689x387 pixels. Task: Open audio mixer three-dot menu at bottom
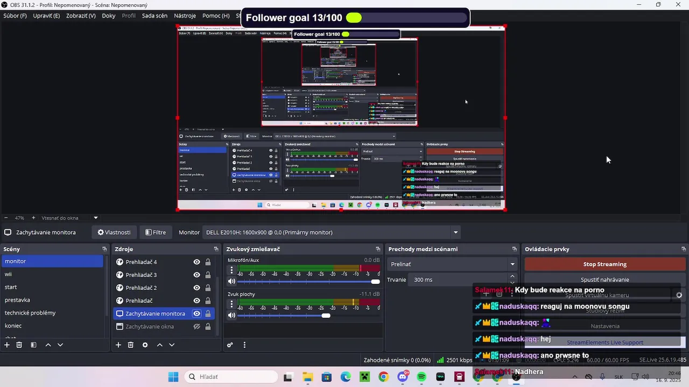244,345
